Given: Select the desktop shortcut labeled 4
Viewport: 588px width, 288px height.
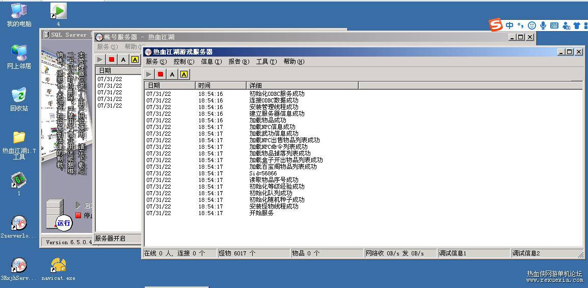Looking at the screenshot, I should pos(59,15).
